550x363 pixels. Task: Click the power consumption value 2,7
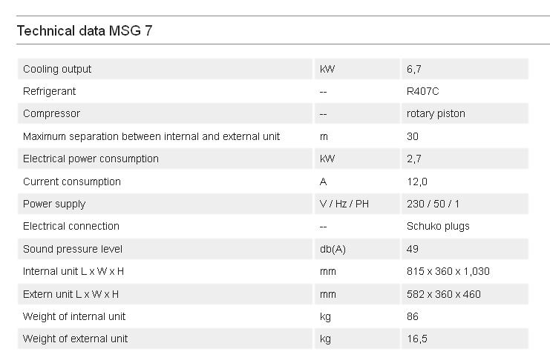pos(414,159)
